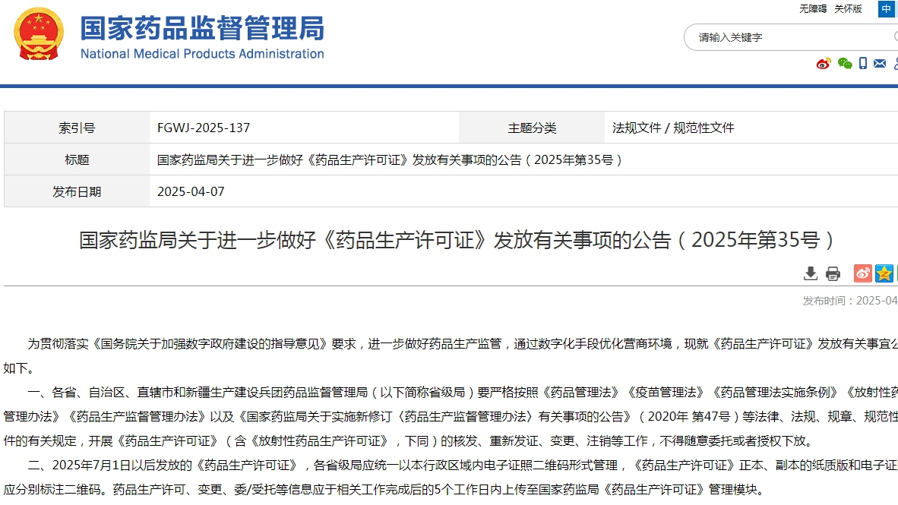Share to QQ Zone star icon
This screenshot has height=505, width=898.
(x=884, y=273)
